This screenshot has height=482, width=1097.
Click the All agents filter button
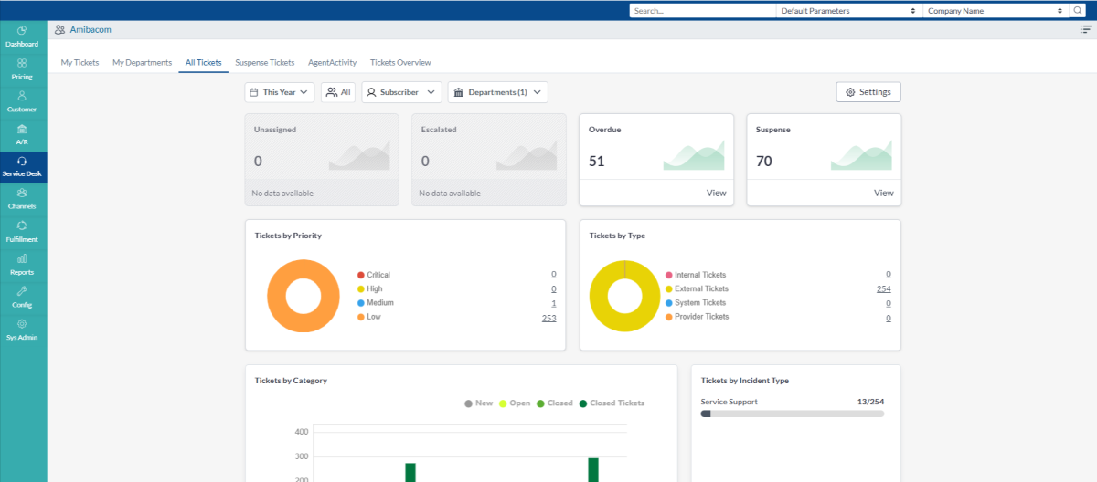(x=338, y=92)
